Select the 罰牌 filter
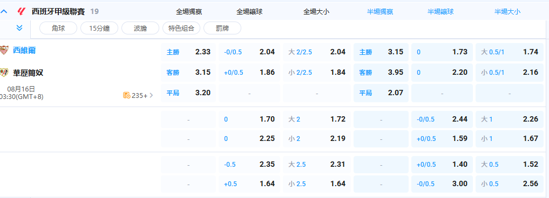549x198 pixels. pyautogui.click(x=222, y=29)
